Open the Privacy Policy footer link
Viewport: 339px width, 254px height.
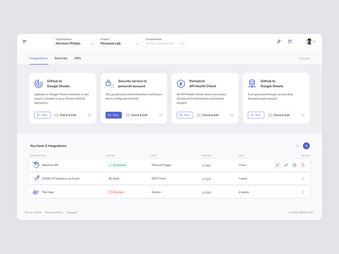click(54, 212)
